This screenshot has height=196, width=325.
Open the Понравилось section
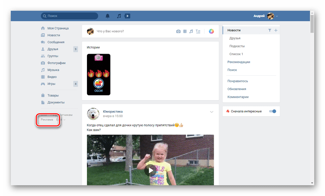pos(238,81)
